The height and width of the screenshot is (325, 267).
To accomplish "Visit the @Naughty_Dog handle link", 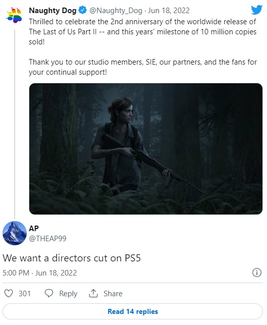I will pyautogui.click(x=116, y=11).
